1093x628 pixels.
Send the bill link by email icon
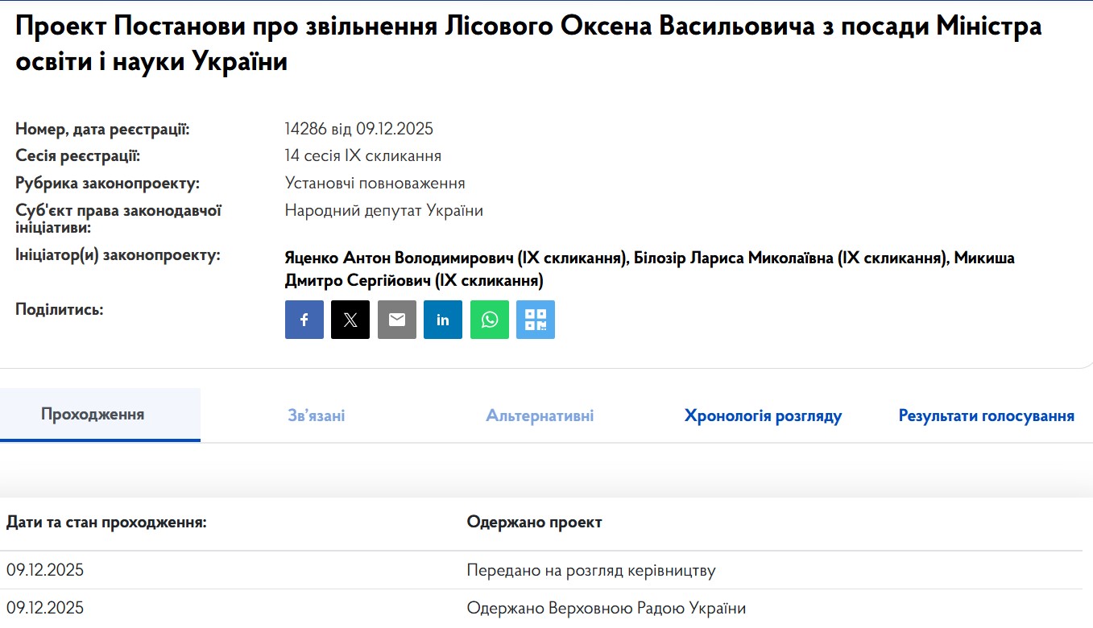[x=397, y=320]
